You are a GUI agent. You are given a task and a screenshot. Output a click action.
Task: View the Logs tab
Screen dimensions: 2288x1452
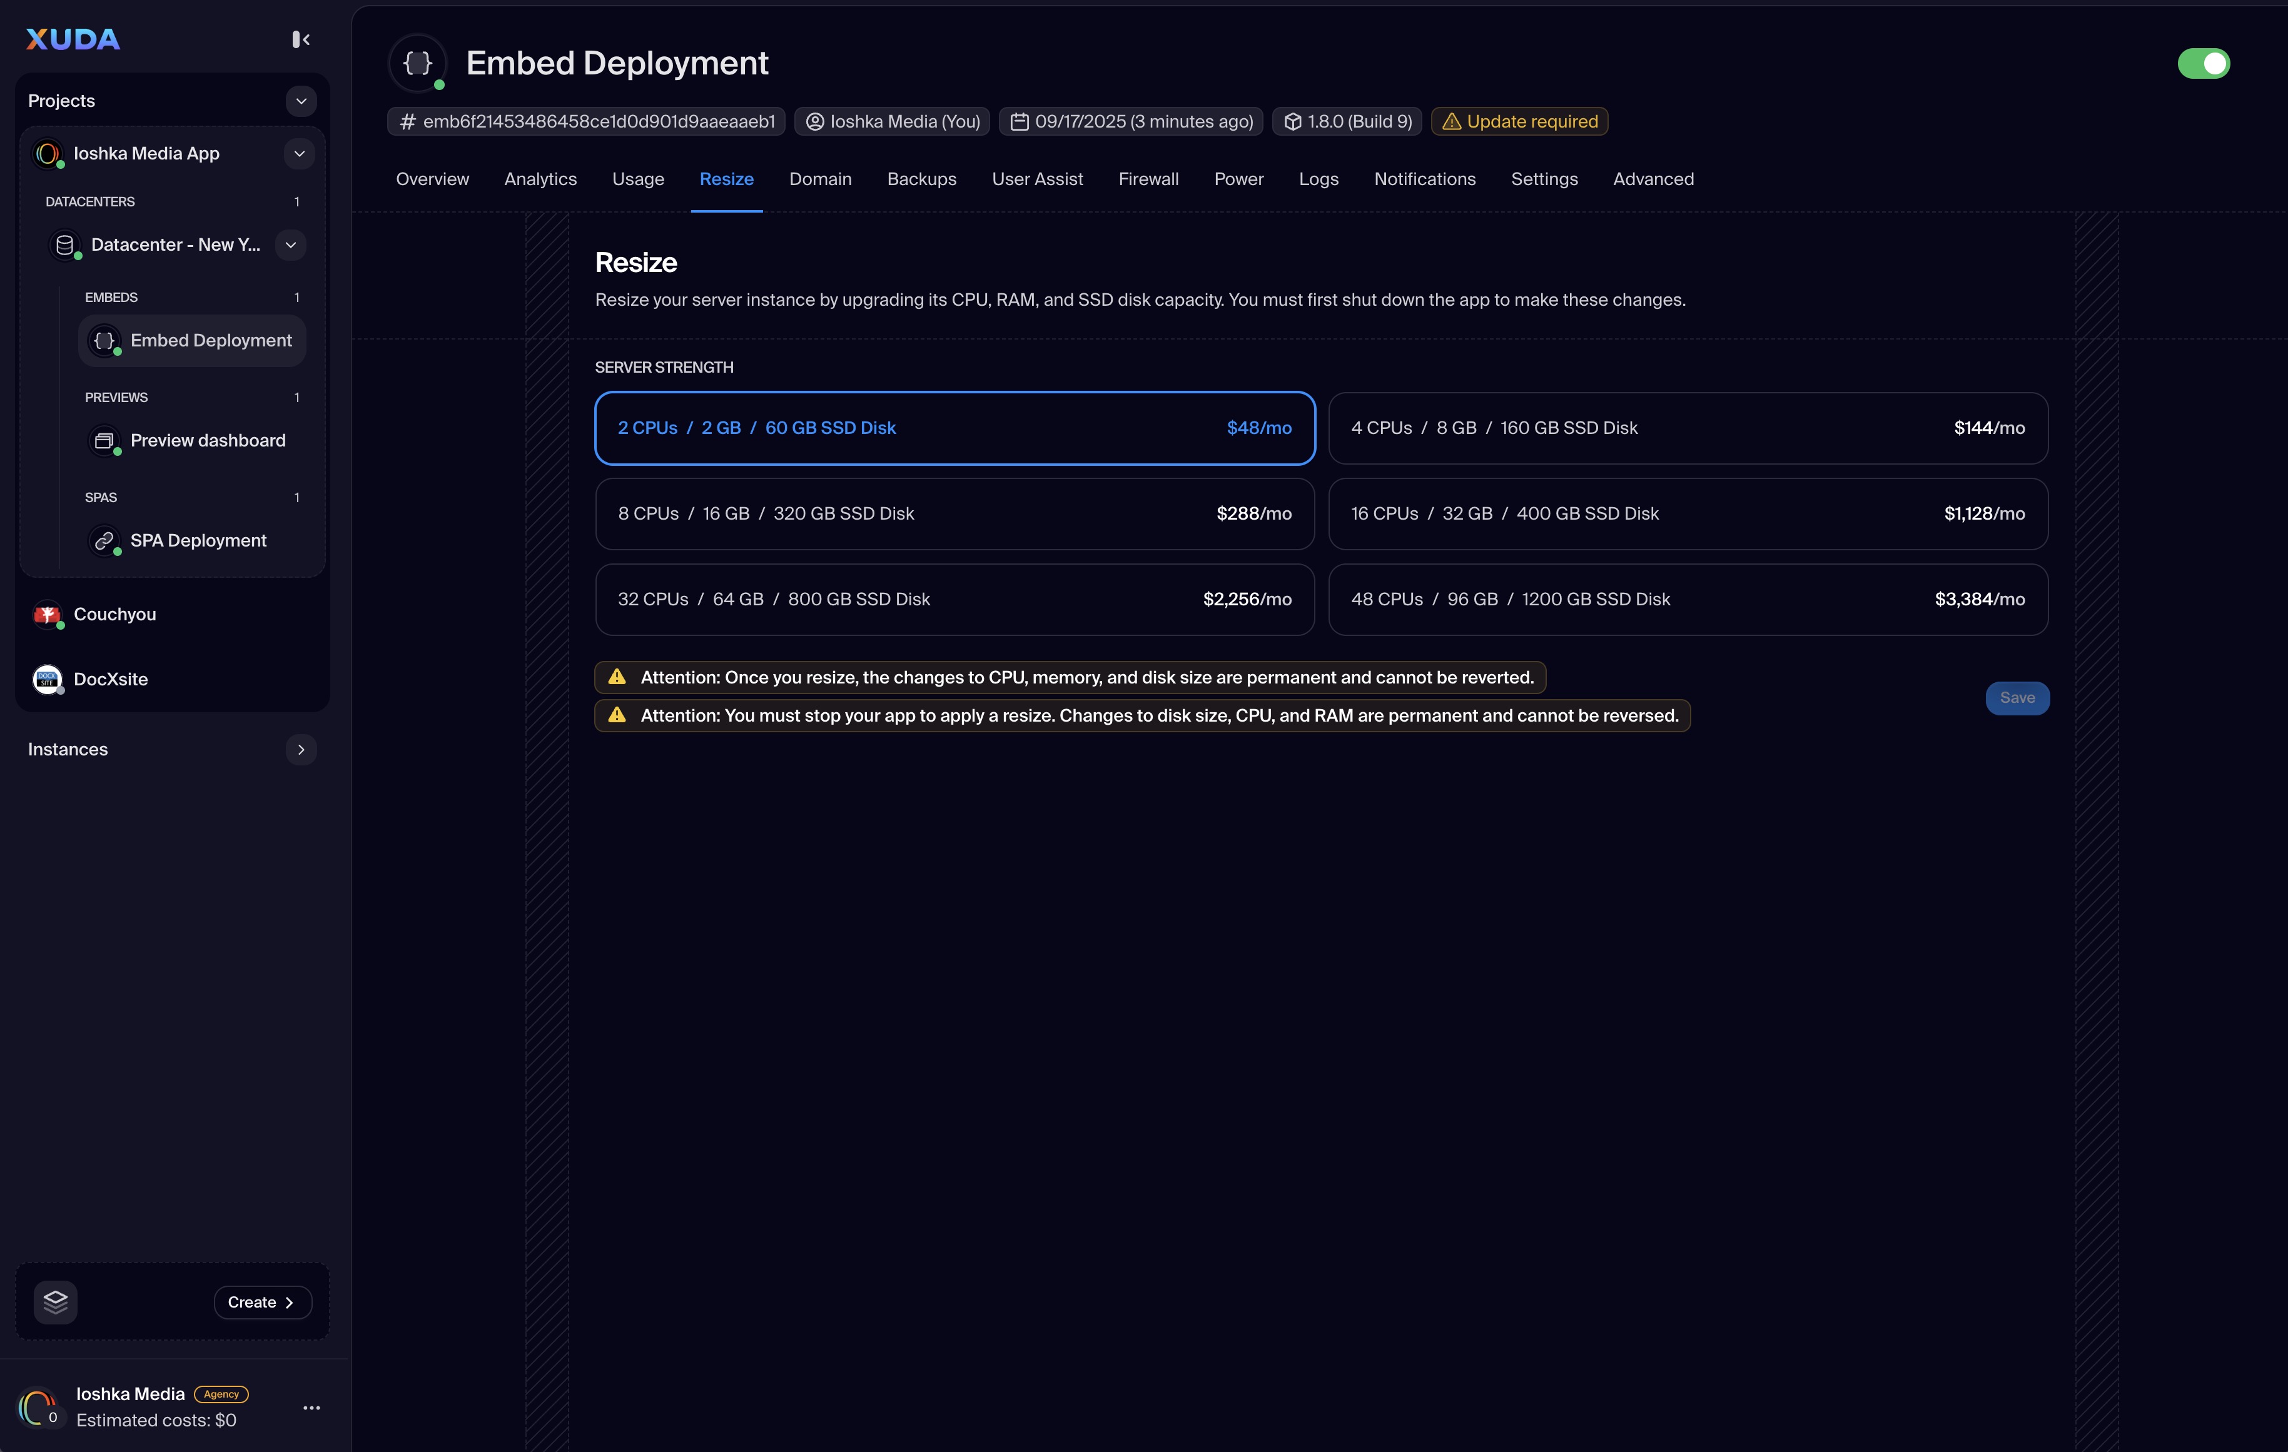click(x=1318, y=179)
